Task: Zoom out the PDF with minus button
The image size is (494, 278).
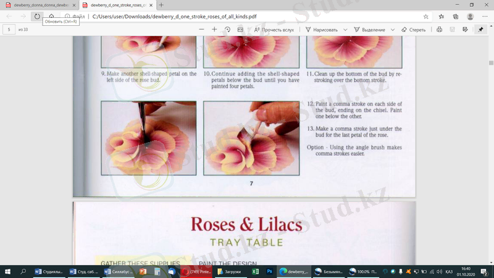Action: coord(201,29)
